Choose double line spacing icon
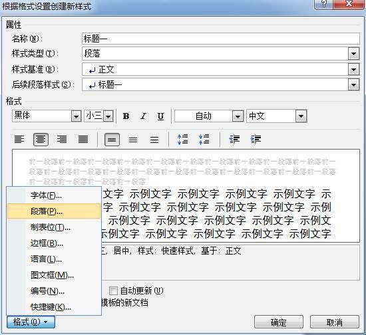 [154, 140]
